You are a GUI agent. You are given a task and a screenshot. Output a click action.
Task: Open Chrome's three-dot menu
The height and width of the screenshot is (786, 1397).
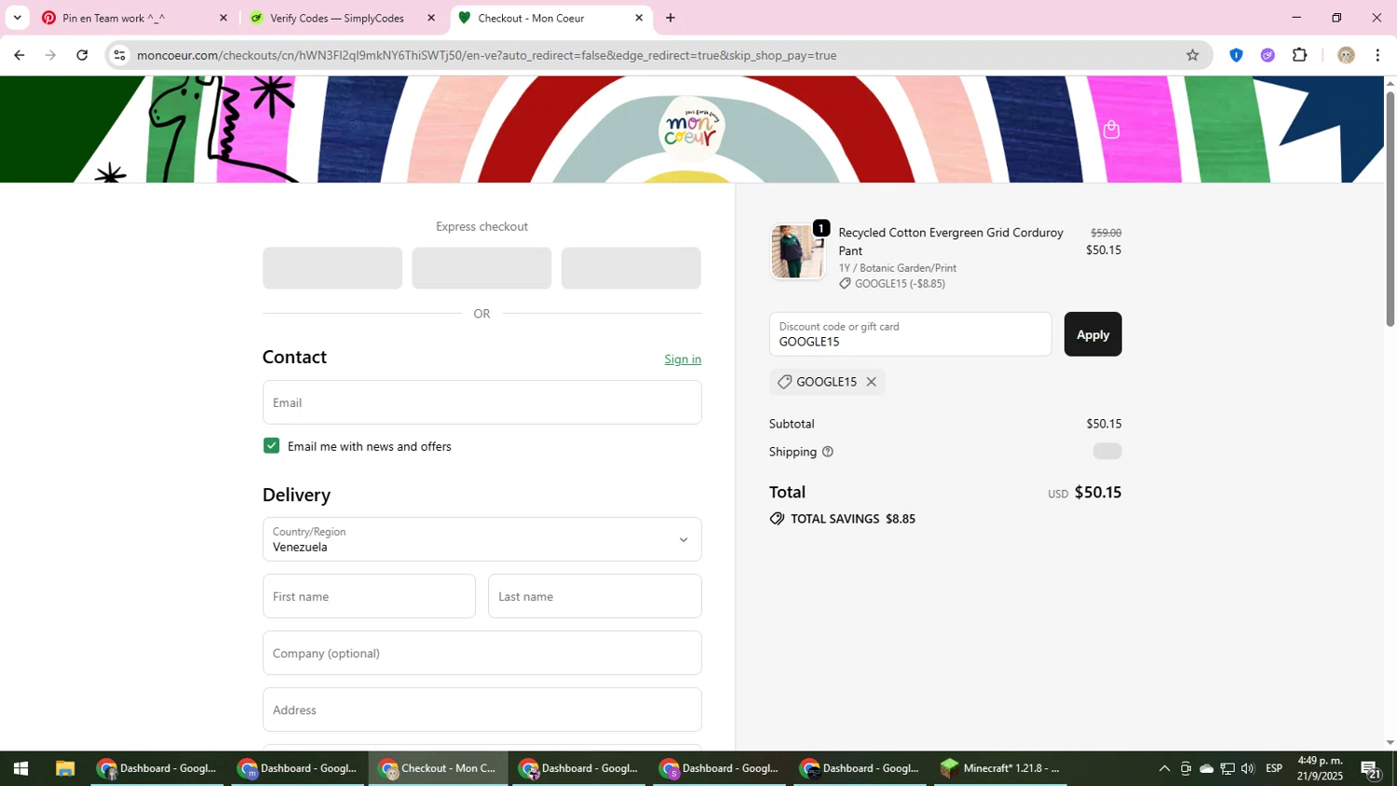1377,55
